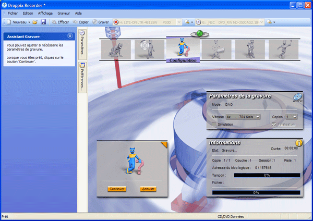Click the Mode : DAO text
This screenshot has height=221, width=313.
pos(222,105)
